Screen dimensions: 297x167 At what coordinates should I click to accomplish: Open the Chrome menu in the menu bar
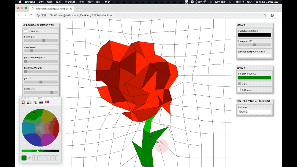tap(30, 2)
